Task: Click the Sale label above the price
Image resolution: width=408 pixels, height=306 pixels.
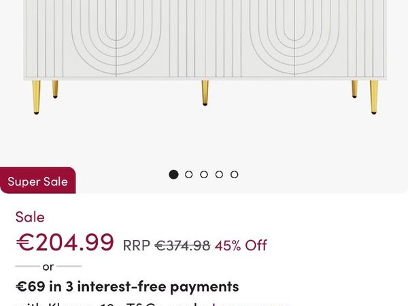Action: [30, 217]
